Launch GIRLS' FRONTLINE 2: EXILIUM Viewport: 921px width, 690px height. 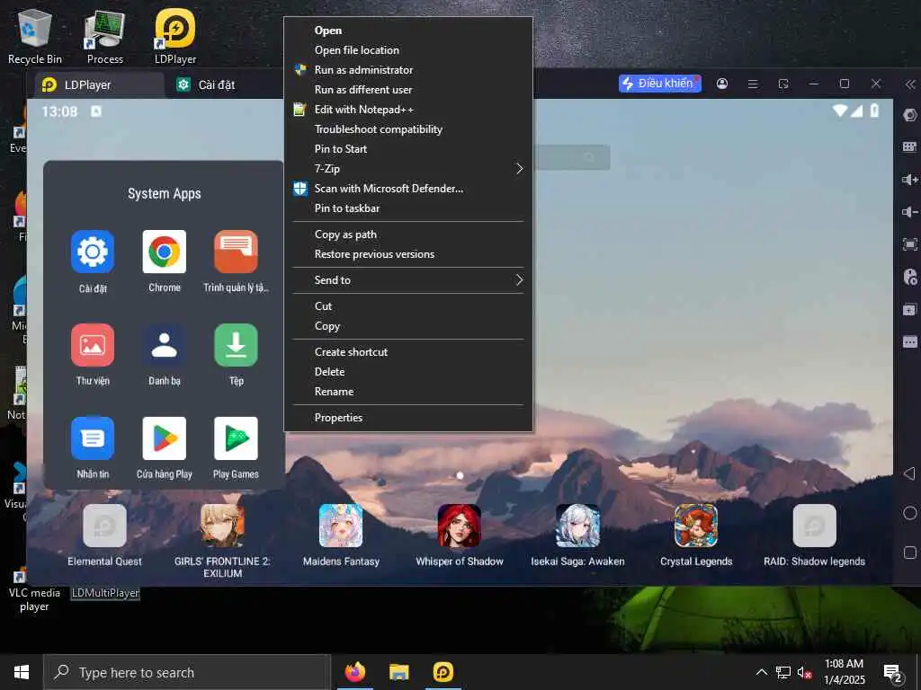tap(223, 541)
